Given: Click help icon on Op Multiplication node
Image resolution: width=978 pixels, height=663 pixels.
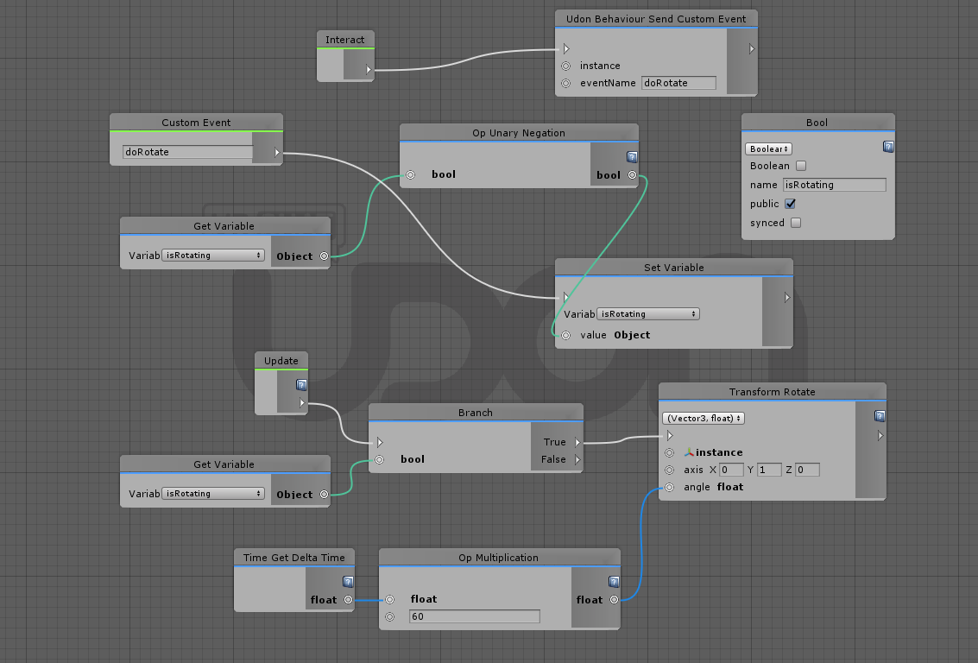Looking at the screenshot, I should [614, 582].
